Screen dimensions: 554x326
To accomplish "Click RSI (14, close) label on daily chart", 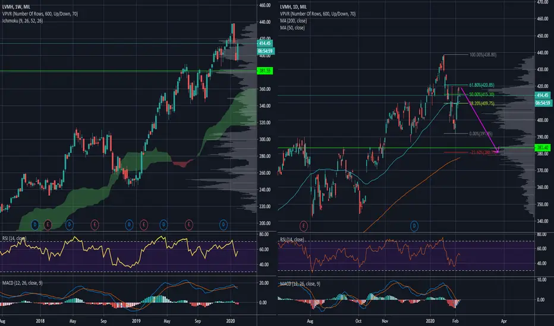I will click(292, 239).
